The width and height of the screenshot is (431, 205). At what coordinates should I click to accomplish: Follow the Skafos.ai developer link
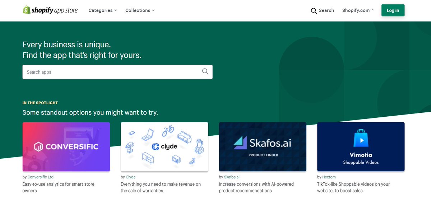232,177
